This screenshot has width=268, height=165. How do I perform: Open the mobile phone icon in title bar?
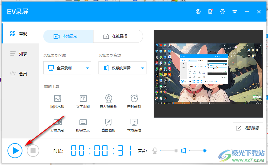click(210, 12)
